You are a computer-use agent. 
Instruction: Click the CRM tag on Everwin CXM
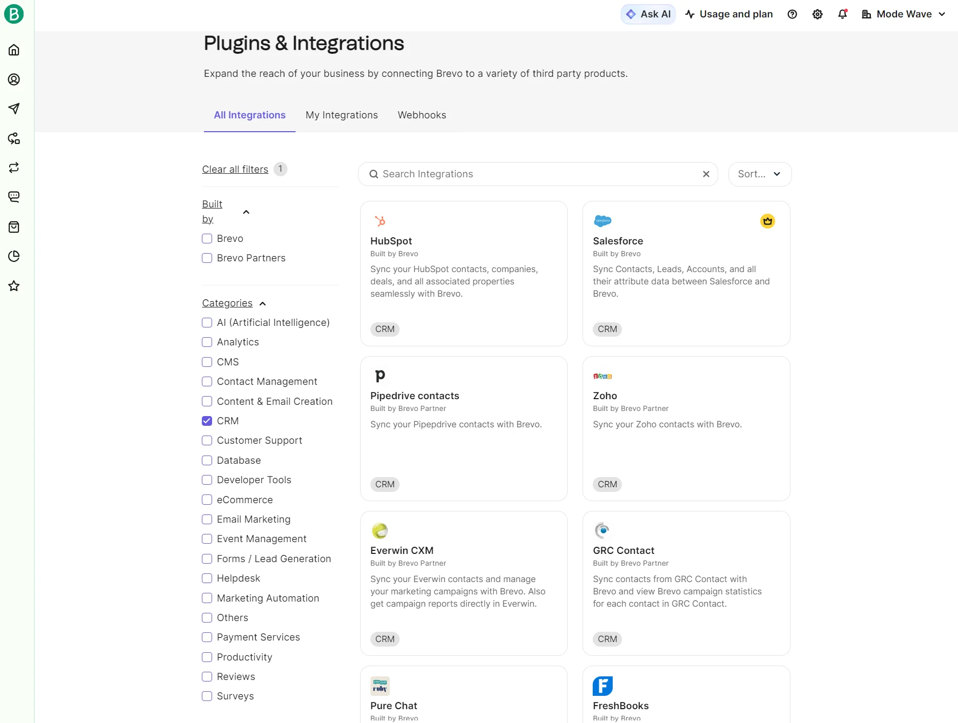click(x=385, y=639)
